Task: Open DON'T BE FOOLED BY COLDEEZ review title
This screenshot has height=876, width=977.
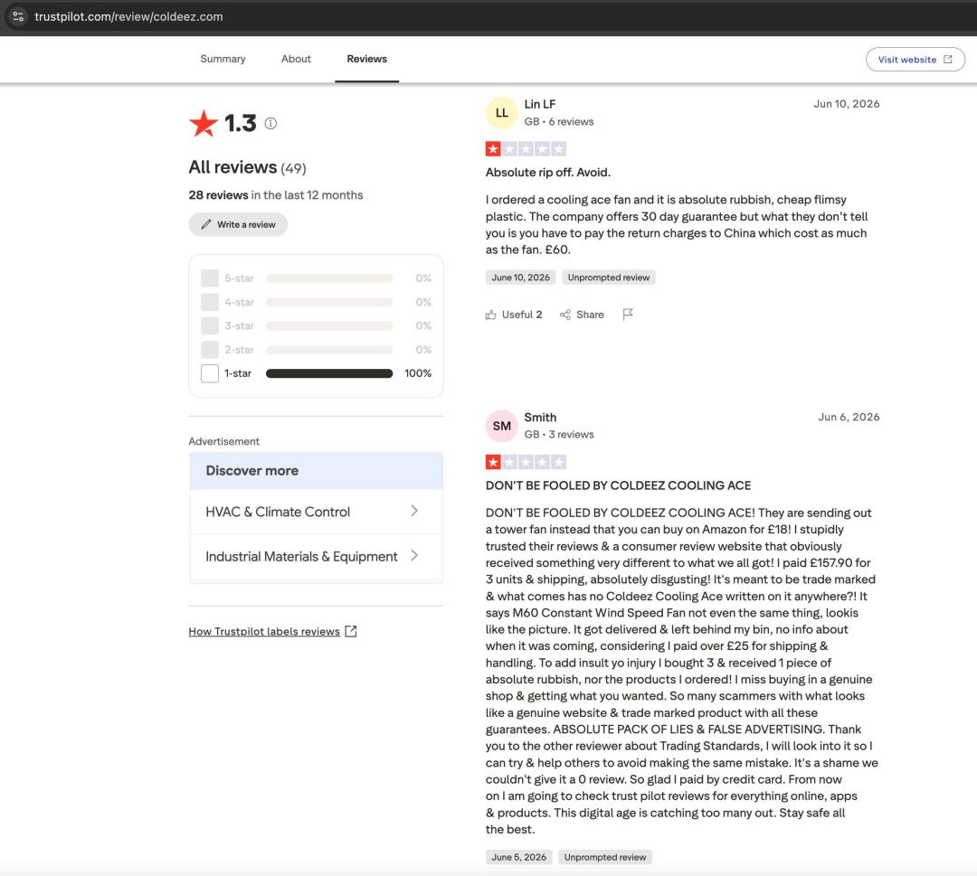Action: [x=618, y=485]
